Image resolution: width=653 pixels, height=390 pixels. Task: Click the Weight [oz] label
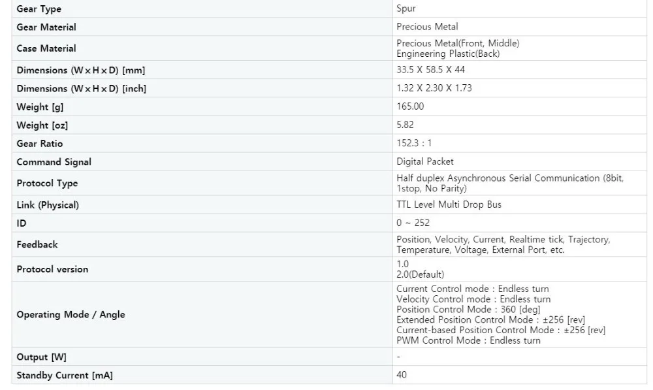(x=42, y=125)
